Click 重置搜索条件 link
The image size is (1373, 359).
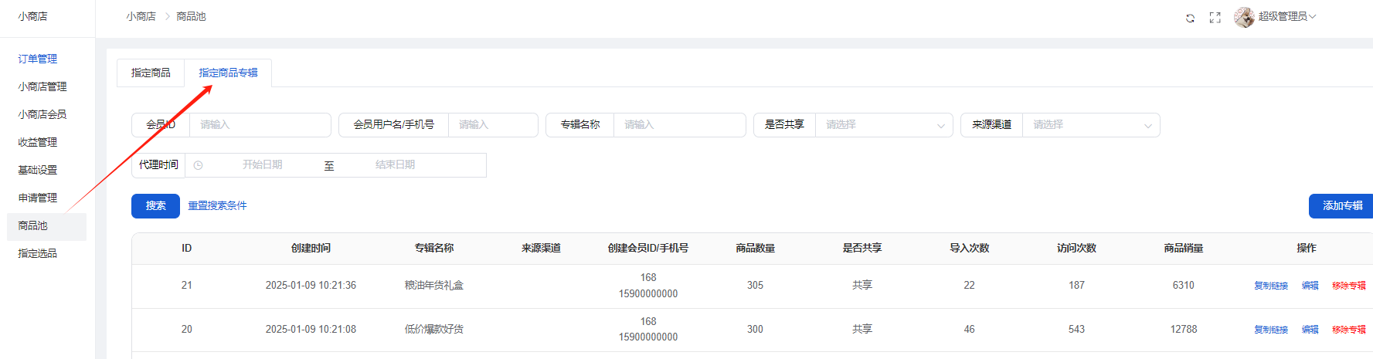pyautogui.click(x=217, y=206)
